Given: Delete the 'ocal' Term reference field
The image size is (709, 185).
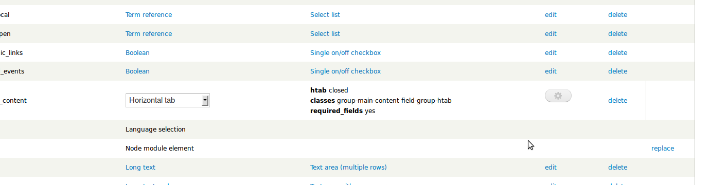Looking at the screenshot, I should [x=617, y=15].
